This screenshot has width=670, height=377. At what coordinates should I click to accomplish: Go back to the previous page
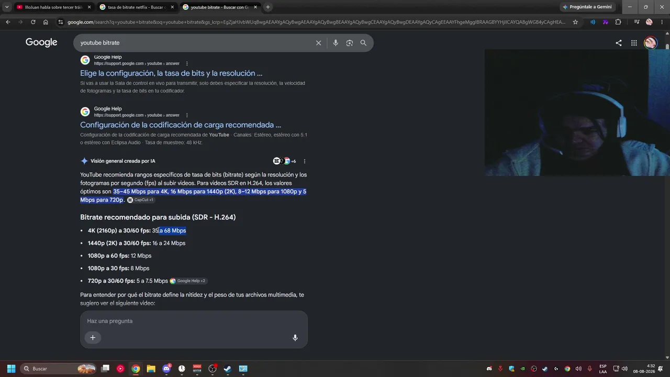coord(8,22)
